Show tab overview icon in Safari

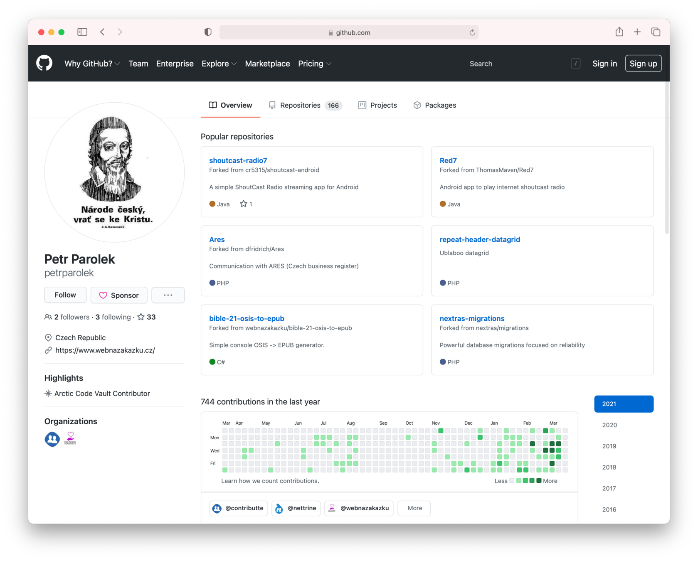tap(656, 32)
